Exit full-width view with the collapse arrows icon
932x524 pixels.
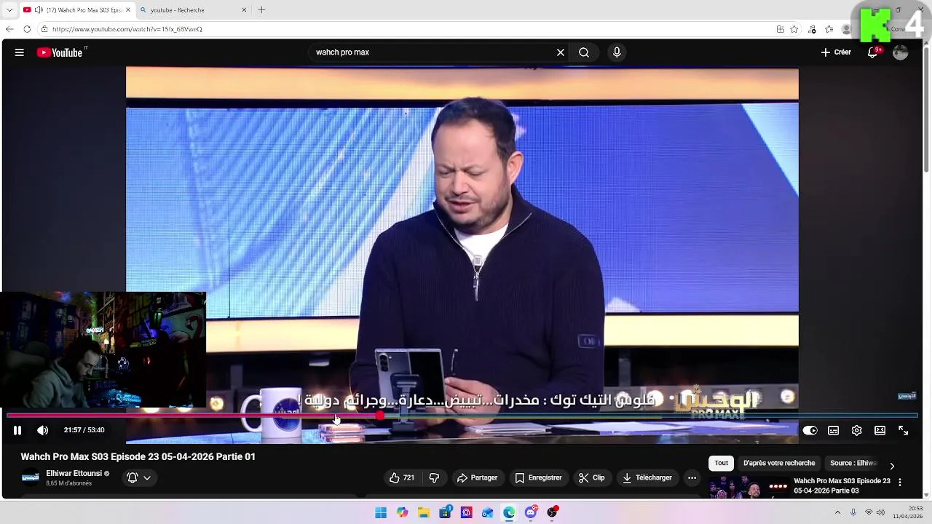[904, 430]
